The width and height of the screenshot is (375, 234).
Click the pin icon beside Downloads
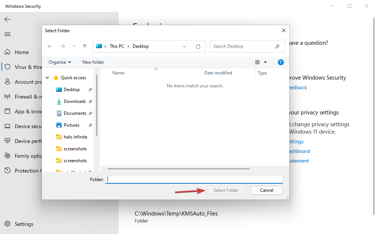tap(90, 101)
